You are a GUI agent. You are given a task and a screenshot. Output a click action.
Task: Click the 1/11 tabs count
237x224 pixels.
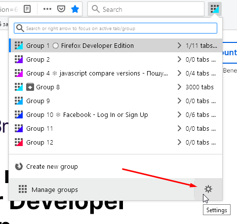pos(201,45)
